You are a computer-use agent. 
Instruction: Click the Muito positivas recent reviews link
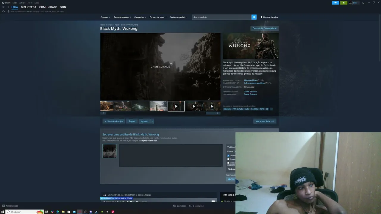(x=250, y=80)
